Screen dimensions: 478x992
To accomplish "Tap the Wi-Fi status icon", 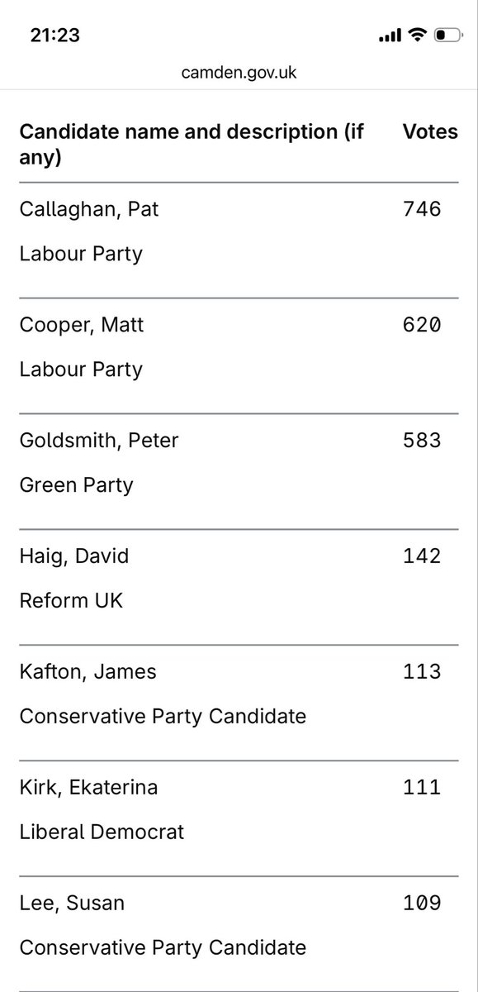I will [417, 35].
